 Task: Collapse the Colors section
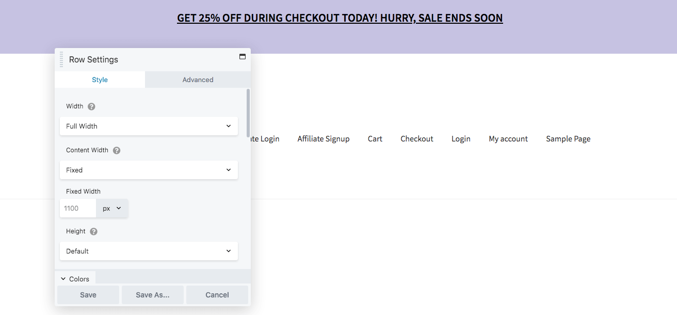75,279
